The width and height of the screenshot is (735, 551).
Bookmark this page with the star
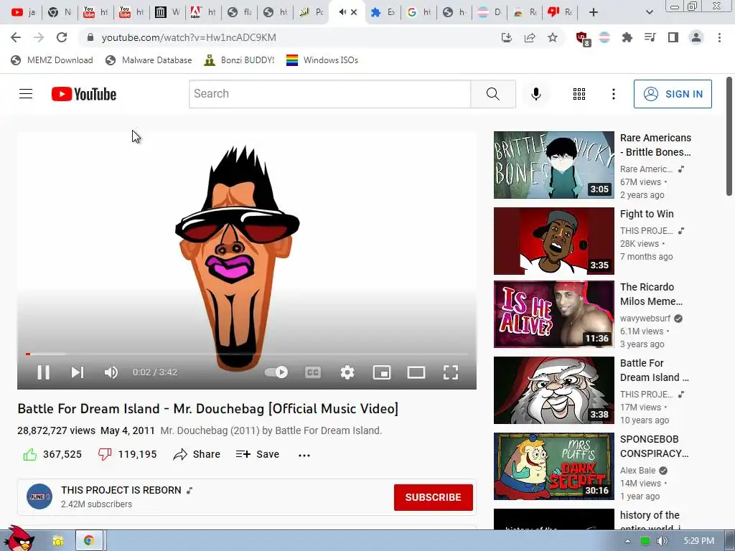553,37
